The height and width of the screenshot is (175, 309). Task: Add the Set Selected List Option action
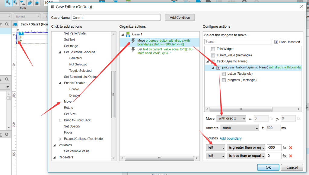coord(81,77)
